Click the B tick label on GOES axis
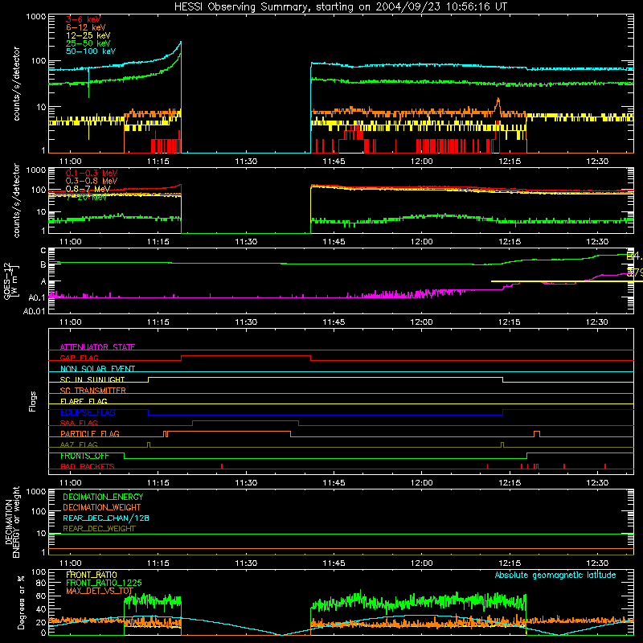Image resolution: width=643 pixels, height=643 pixels. tap(43, 265)
